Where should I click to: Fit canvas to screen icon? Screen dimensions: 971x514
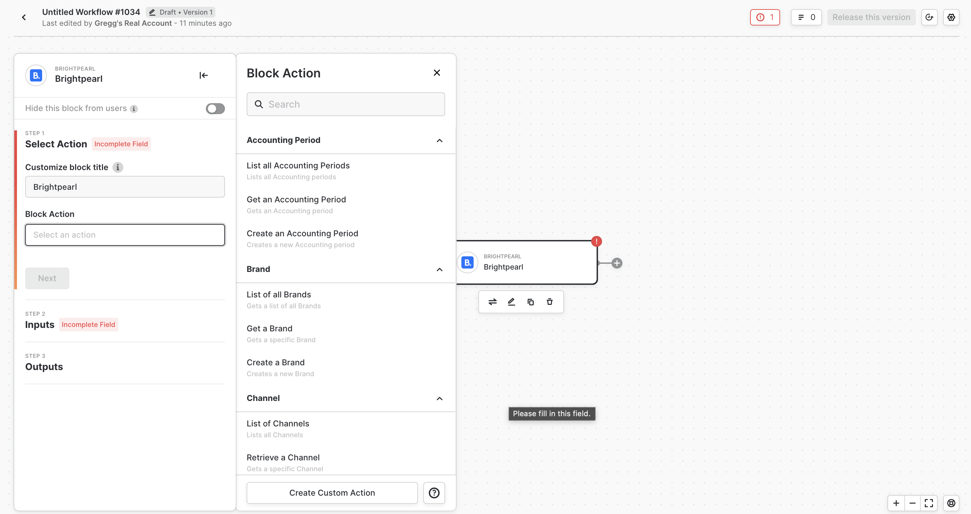(929, 503)
